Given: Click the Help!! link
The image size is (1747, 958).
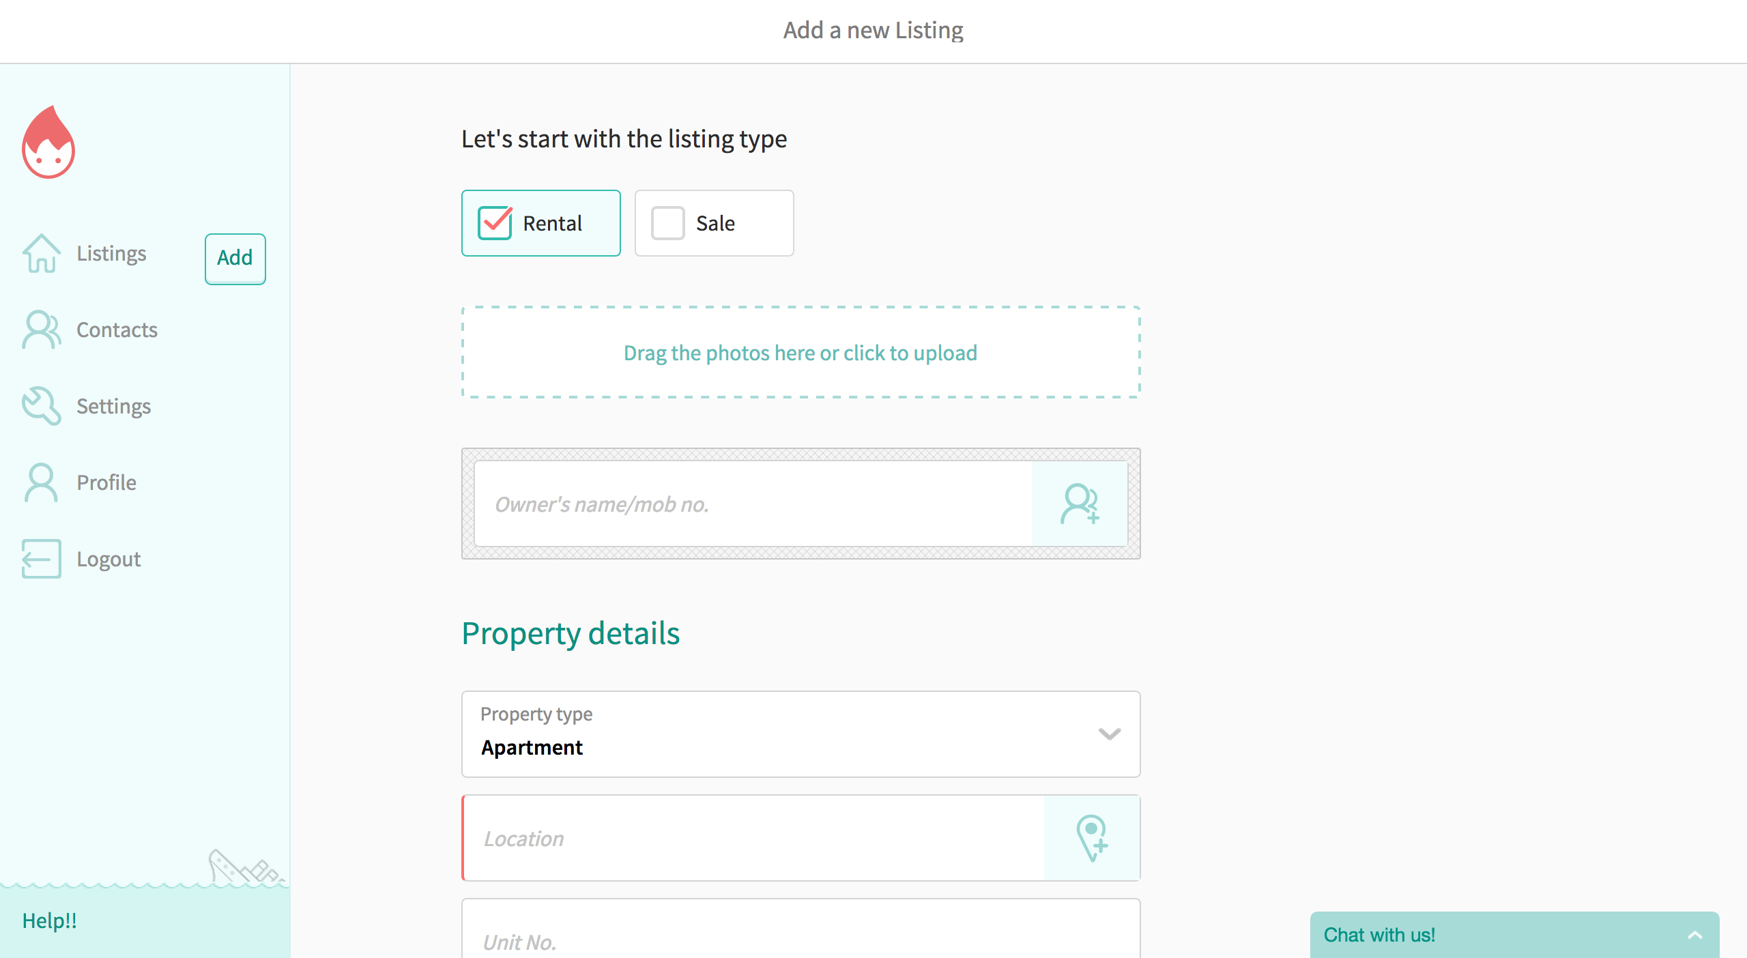Looking at the screenshot, I should click(49, 920).
